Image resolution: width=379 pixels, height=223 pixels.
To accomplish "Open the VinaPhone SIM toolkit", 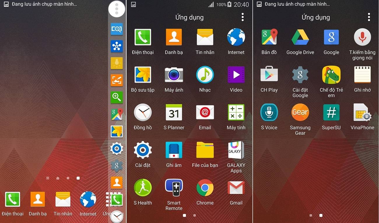I will point(362,113).
